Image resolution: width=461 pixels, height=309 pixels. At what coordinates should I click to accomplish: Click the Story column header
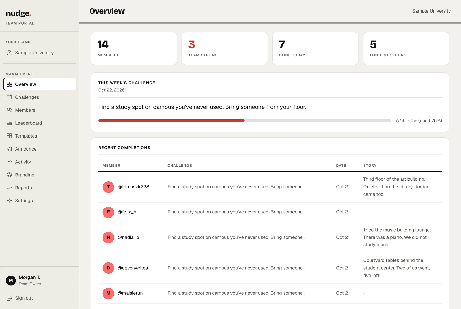point(370,166)
